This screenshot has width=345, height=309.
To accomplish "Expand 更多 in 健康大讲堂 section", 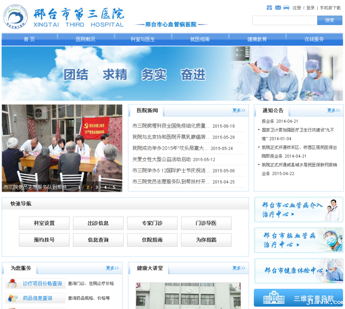I will pos(238,268).
